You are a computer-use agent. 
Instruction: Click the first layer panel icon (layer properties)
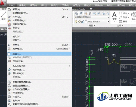pyautogui.click(x=76, y=13)
